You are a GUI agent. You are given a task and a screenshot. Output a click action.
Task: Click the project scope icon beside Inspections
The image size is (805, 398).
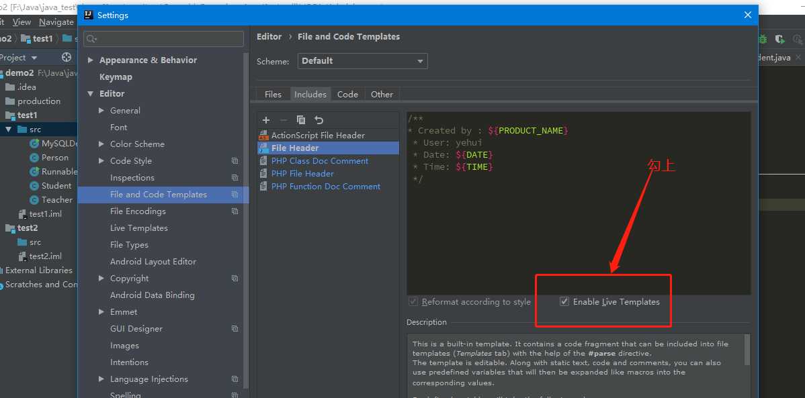235,177
